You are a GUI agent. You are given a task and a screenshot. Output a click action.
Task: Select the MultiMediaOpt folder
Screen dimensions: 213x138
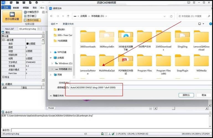pyautogui.click(x=107, y=63)
